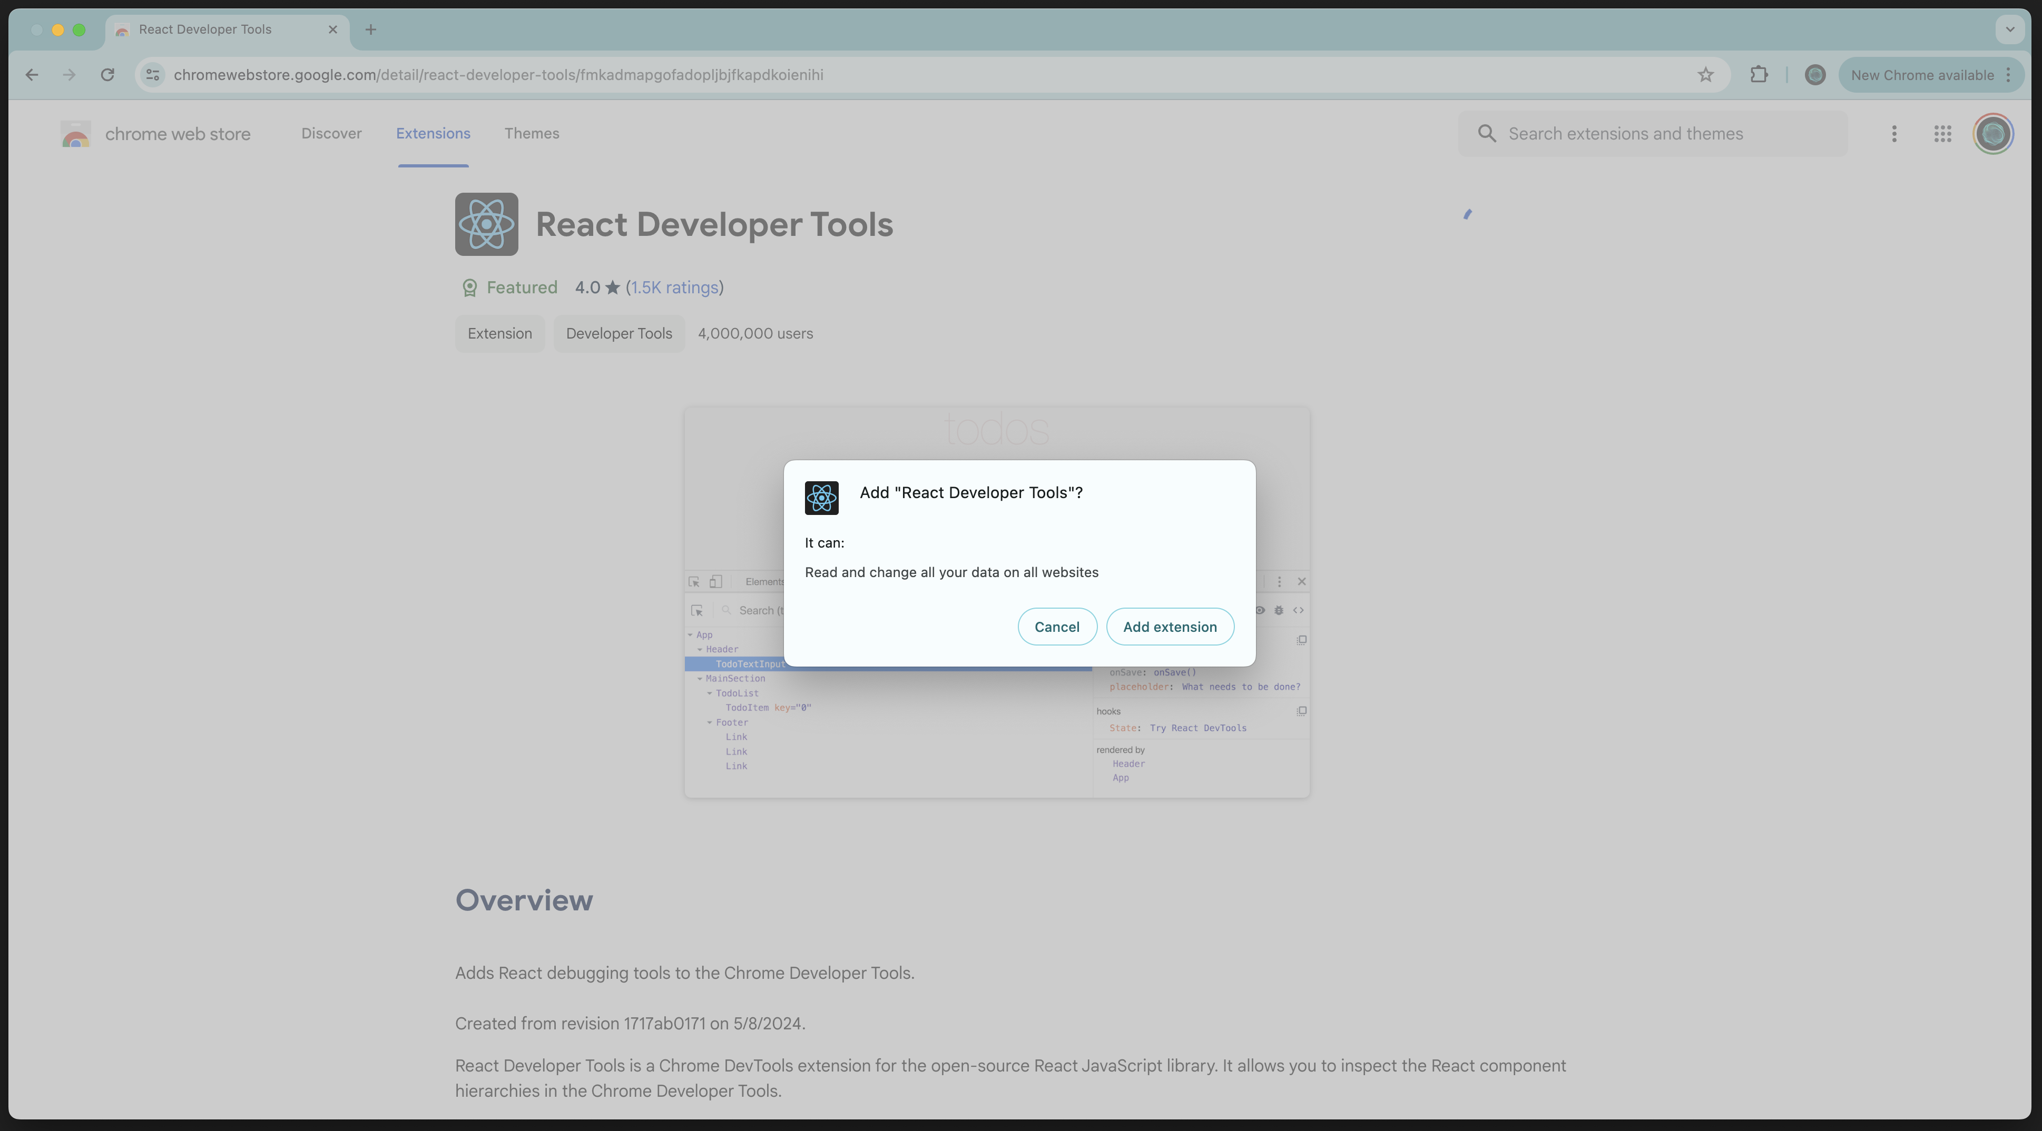Collapse the App tree node in the preview

click(x=691, y=635)
